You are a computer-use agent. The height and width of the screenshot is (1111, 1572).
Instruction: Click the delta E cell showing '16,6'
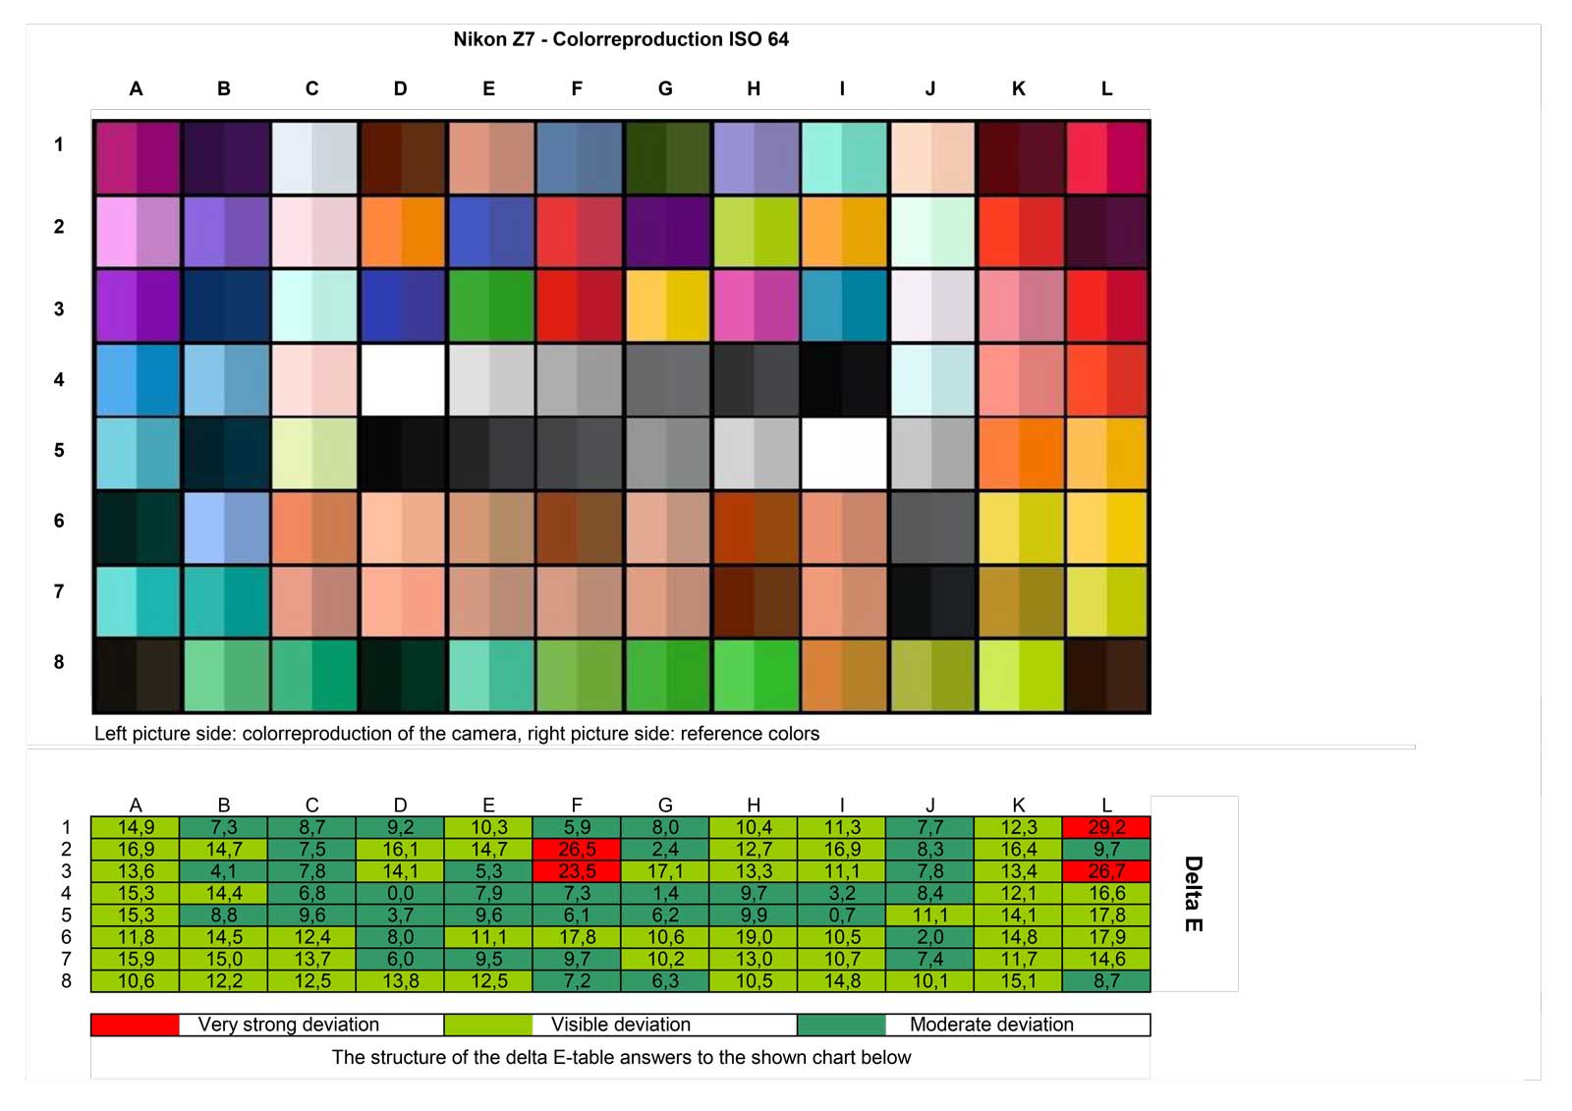1107,893
